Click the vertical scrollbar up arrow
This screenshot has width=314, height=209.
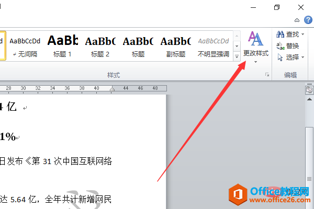309,99
